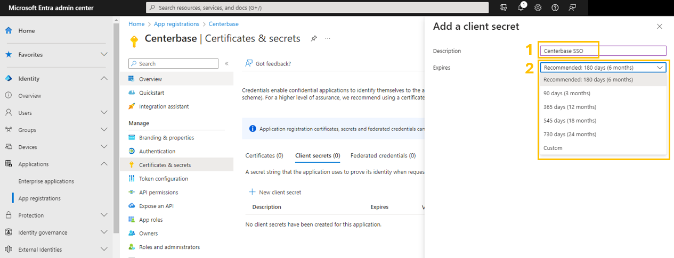Switch to Client secrets (0) tab
Image resolution: width=674 pixels, height=258 pixels.
coord(318,155)
